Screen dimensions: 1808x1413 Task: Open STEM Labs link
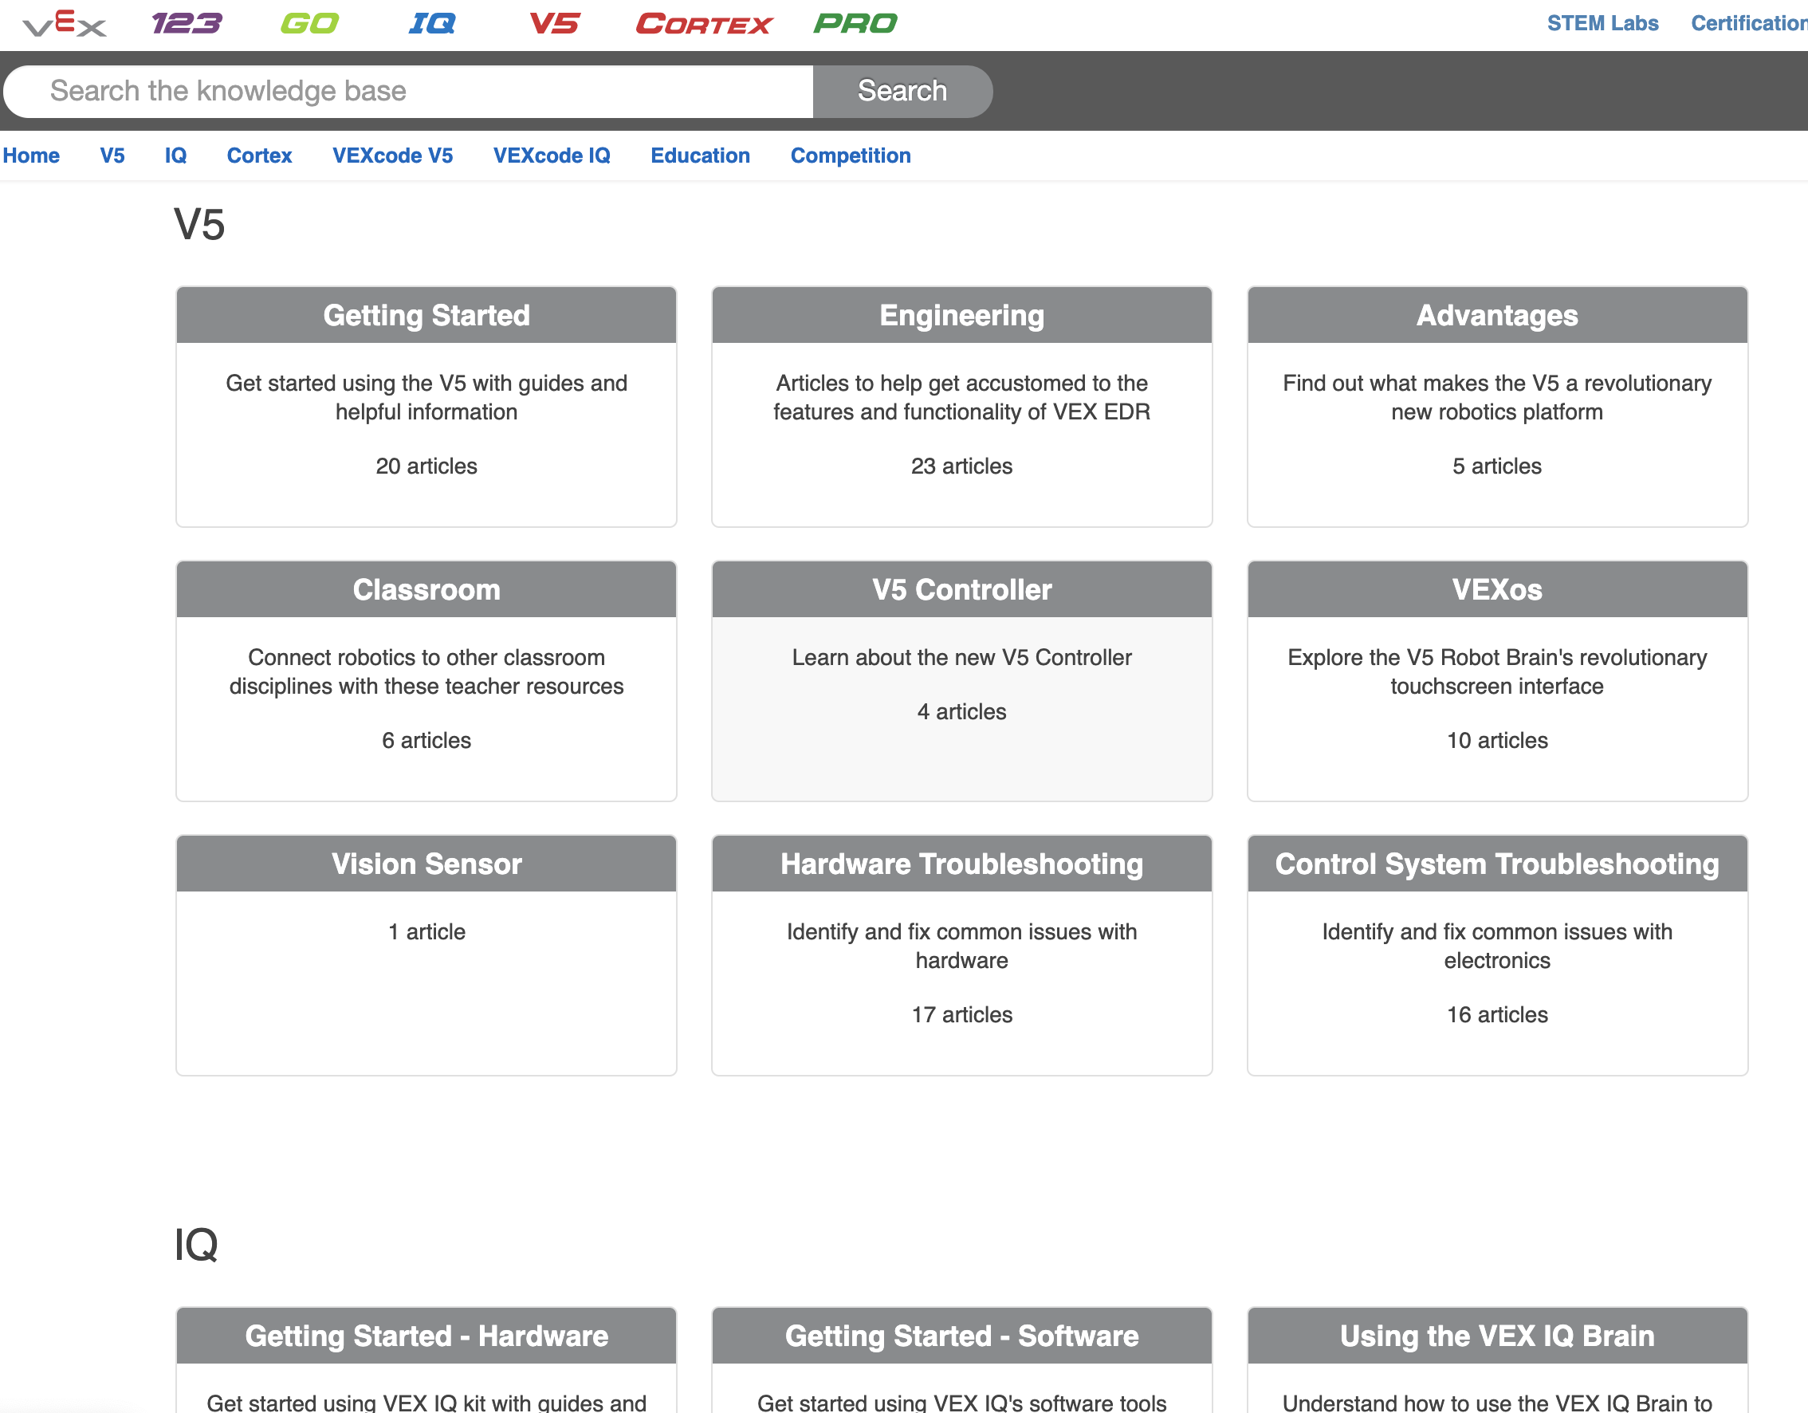[x=1602, y=23]
